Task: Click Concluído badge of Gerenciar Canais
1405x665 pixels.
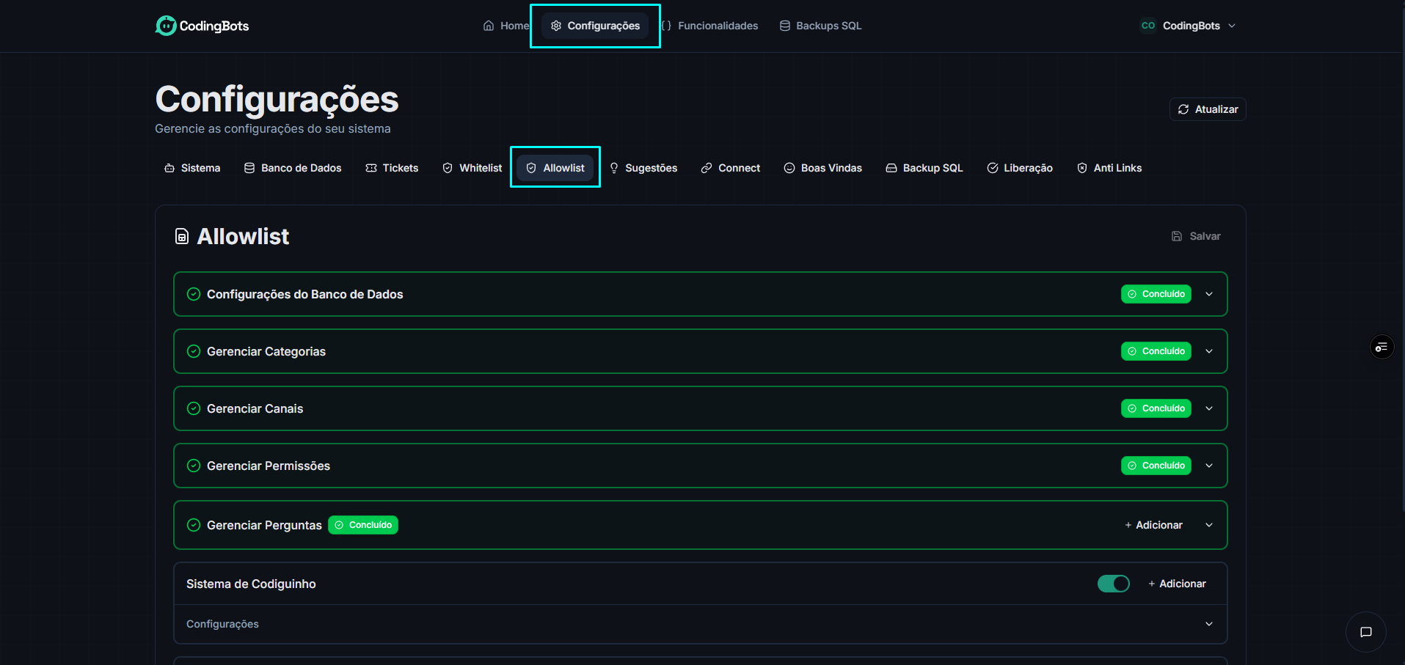Action: tap(1156, 408)
